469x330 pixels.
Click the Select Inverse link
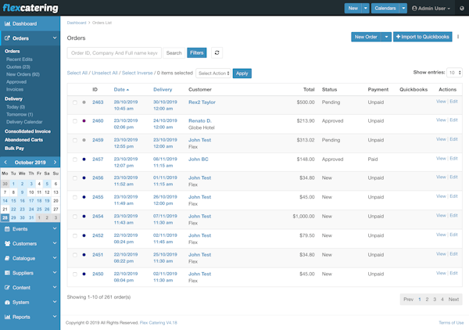click(137, 73)
